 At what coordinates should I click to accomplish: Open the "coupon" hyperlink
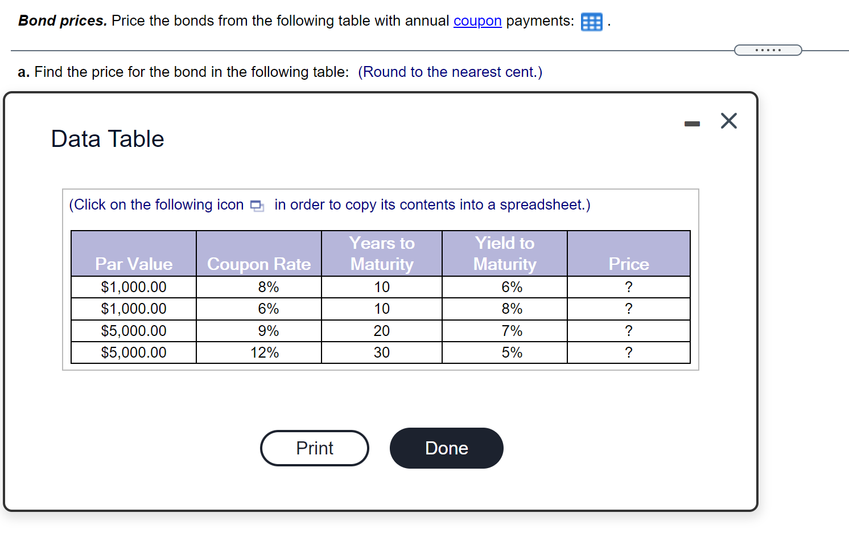(477, 20)
